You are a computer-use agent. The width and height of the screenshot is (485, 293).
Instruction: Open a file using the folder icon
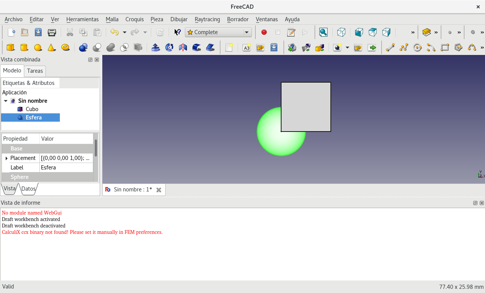click(x=25, y=32)
